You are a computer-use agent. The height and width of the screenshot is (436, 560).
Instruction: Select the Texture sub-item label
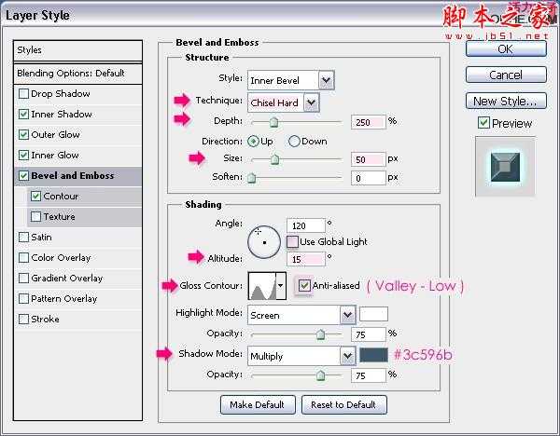click(59, 217)
